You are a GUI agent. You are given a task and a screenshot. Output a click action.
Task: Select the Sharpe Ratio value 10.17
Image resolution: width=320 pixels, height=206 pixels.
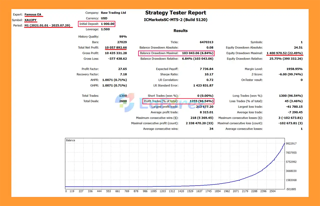pos(209,74)
